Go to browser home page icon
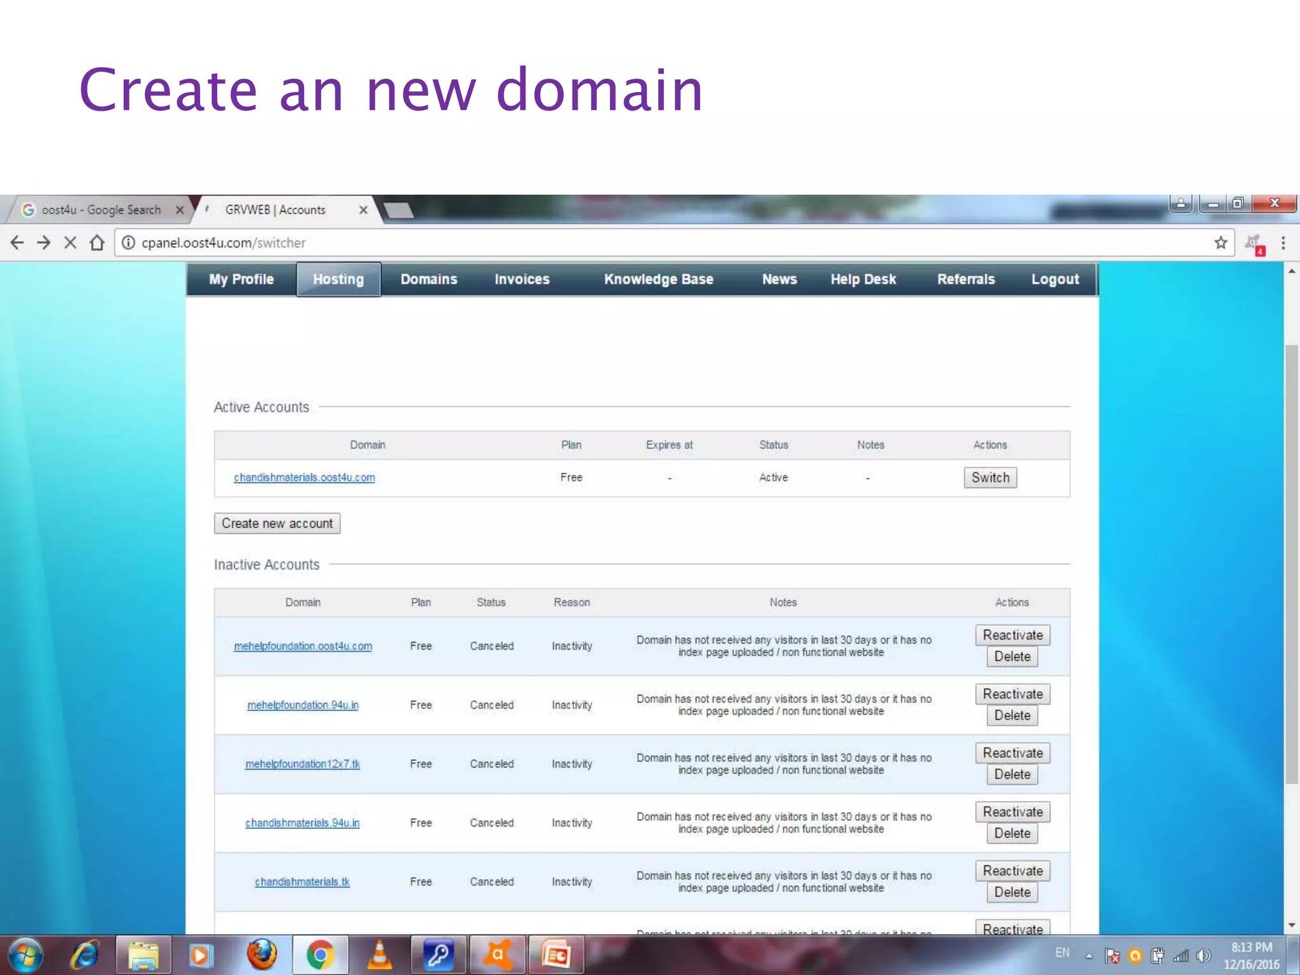 click(97, 242)
